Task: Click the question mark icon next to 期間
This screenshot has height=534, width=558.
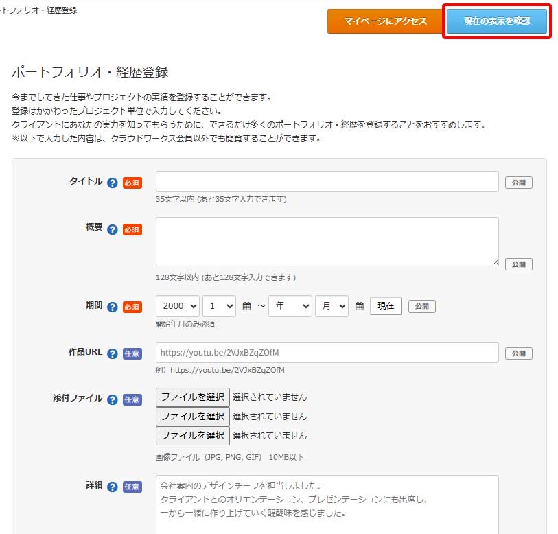Action: pos(113,307)
